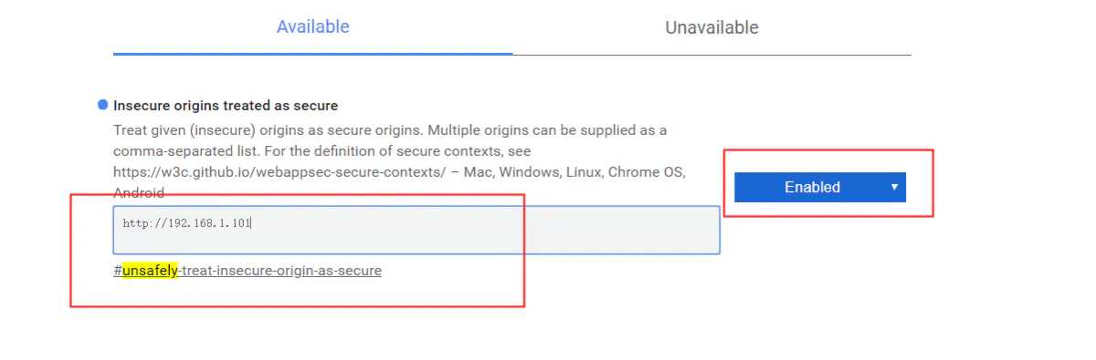
Task: Click the w3c.github.io secure-contexts URL text
Action: click(x=279, y=171)
